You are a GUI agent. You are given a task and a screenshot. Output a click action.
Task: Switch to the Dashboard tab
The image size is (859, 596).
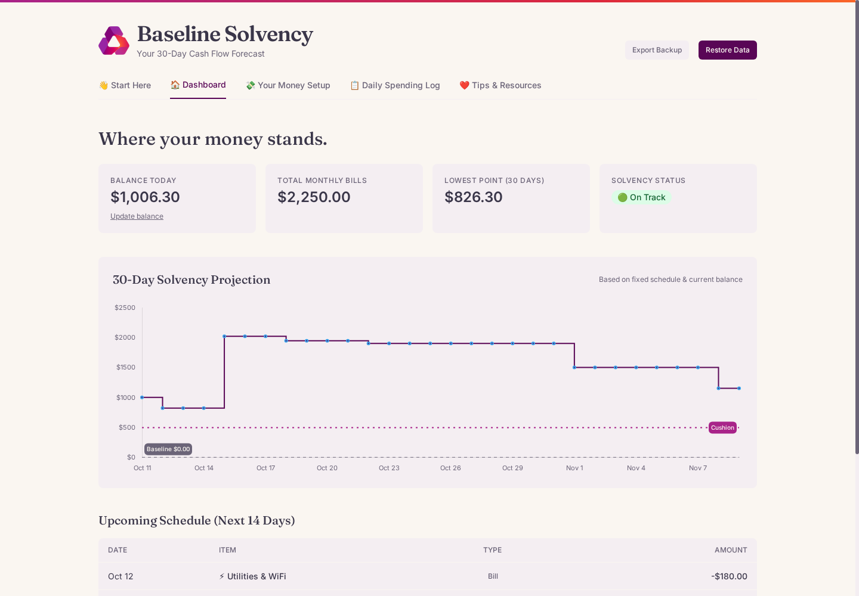click(x=198, y=85)
